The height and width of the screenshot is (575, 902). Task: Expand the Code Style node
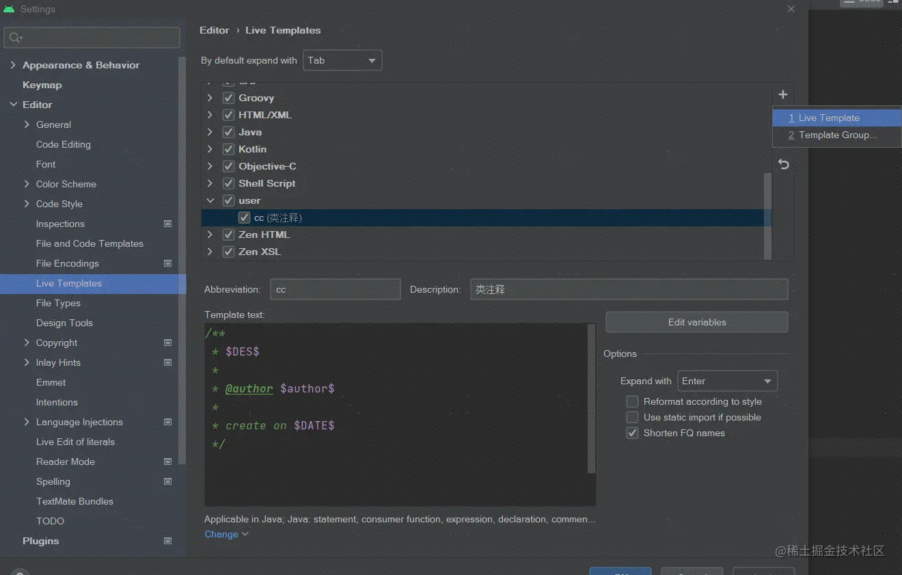(x=27, y=204)
